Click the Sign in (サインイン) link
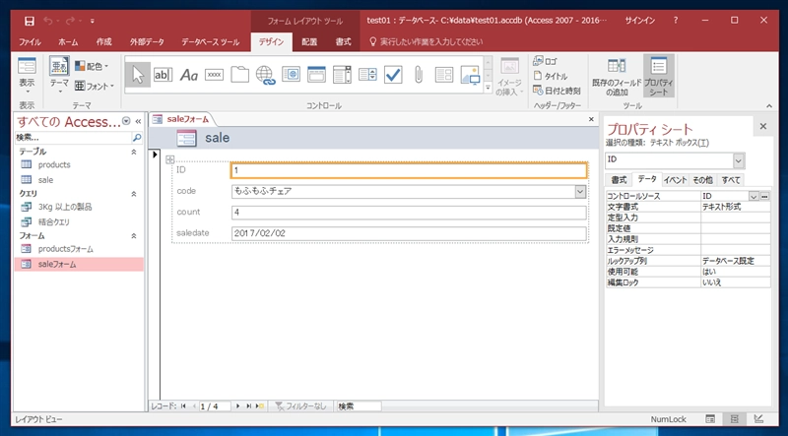The image size is (788, 436). pyautogui.click(x=639, y=21)
